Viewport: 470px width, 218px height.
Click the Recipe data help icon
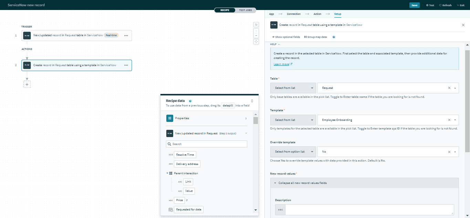point(190,101)
